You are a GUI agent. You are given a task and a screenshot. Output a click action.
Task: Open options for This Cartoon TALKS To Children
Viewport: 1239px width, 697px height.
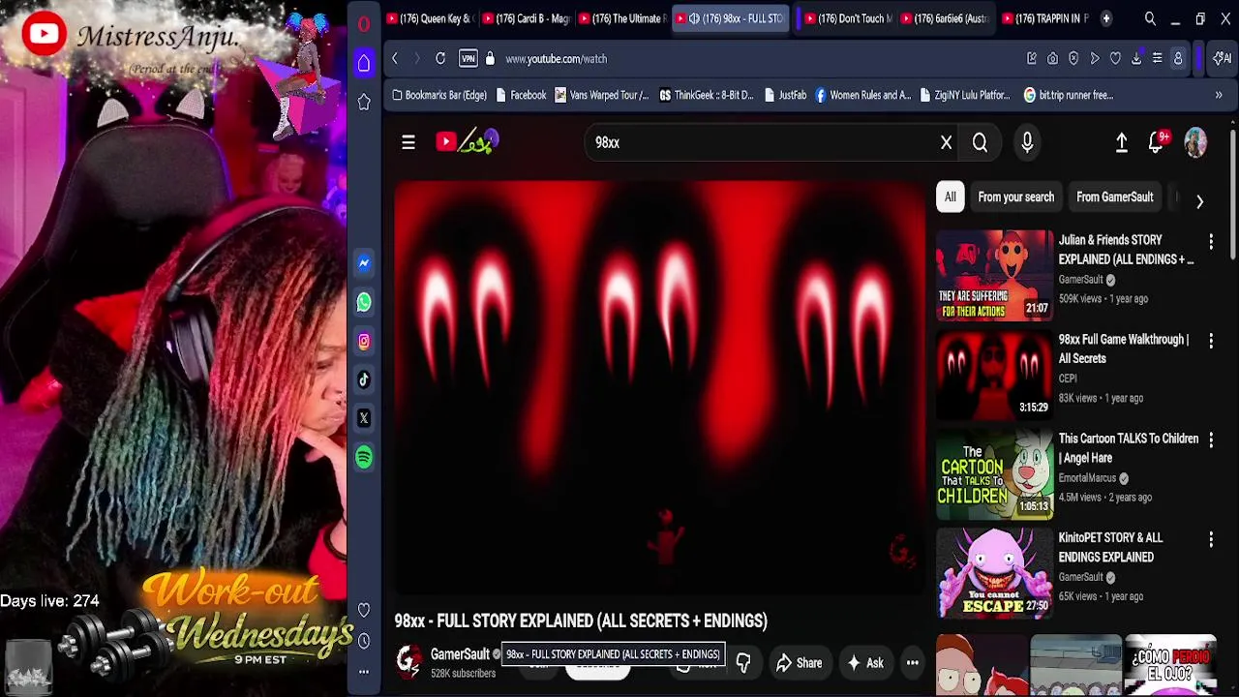click(x=1211, y=439)
